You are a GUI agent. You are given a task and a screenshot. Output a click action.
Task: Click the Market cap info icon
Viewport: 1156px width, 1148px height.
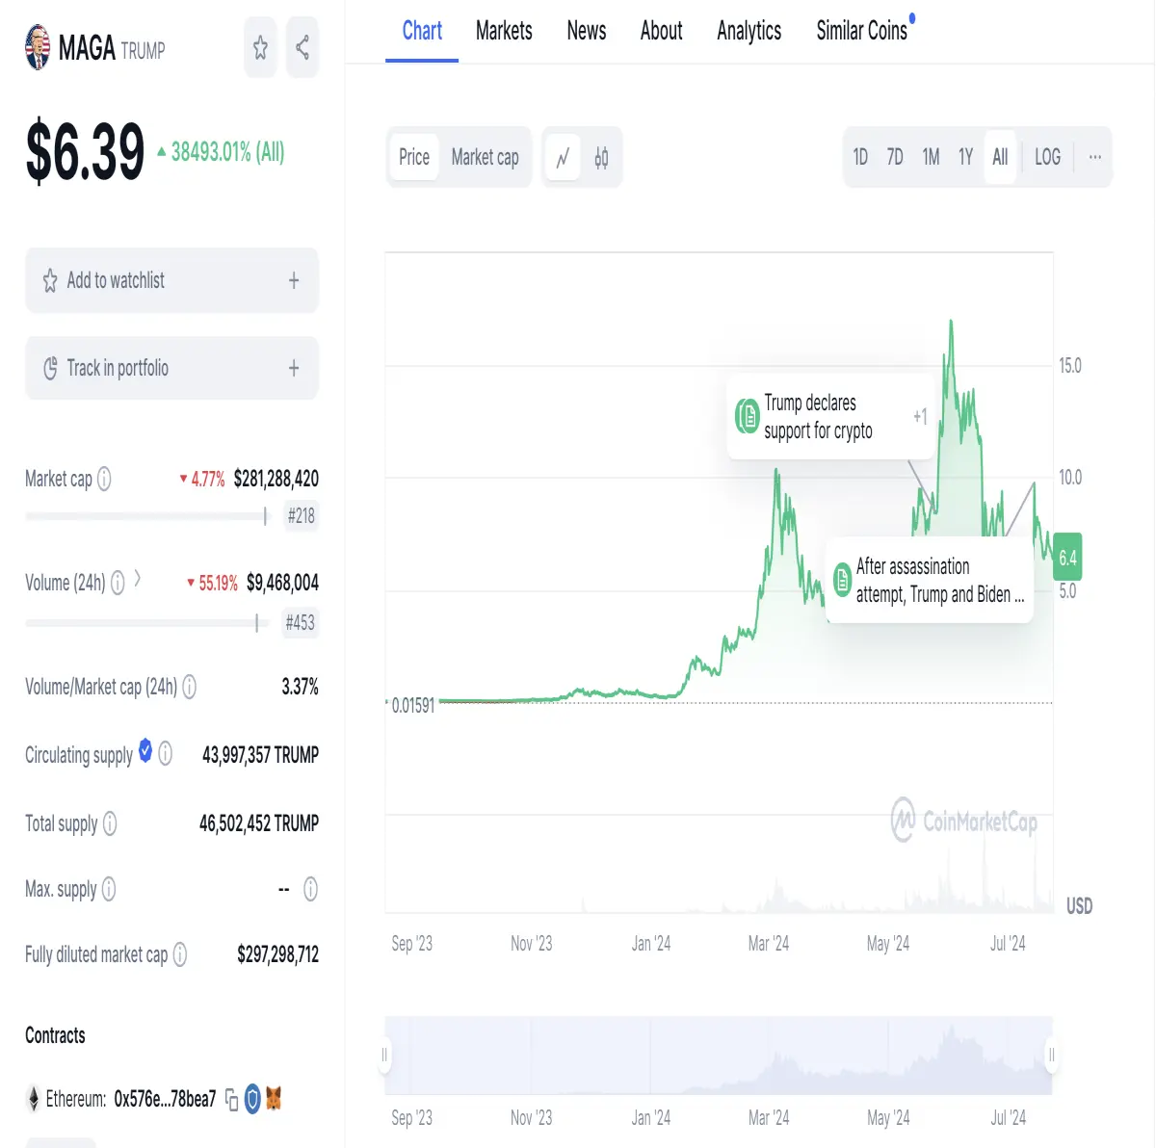coord(104,479)
